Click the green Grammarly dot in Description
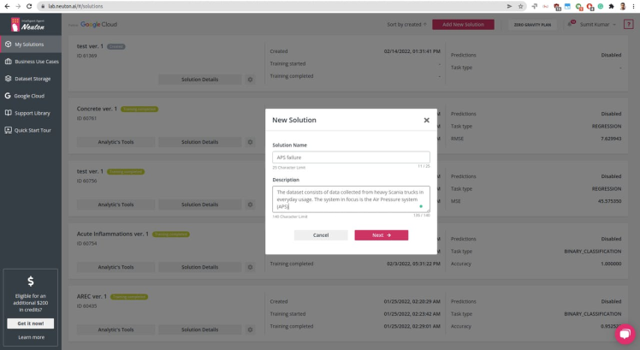This screenshot has height=350, width=640. click(x=421, y=206)
